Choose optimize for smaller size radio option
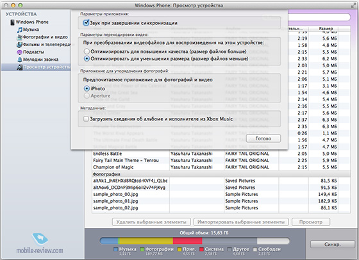This screenshot has height=260, width=359. (x=87, y=59)
